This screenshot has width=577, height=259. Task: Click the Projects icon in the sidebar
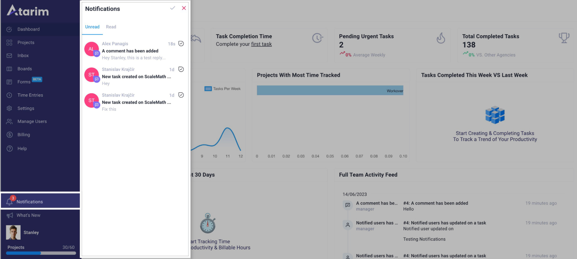[9, 43]
